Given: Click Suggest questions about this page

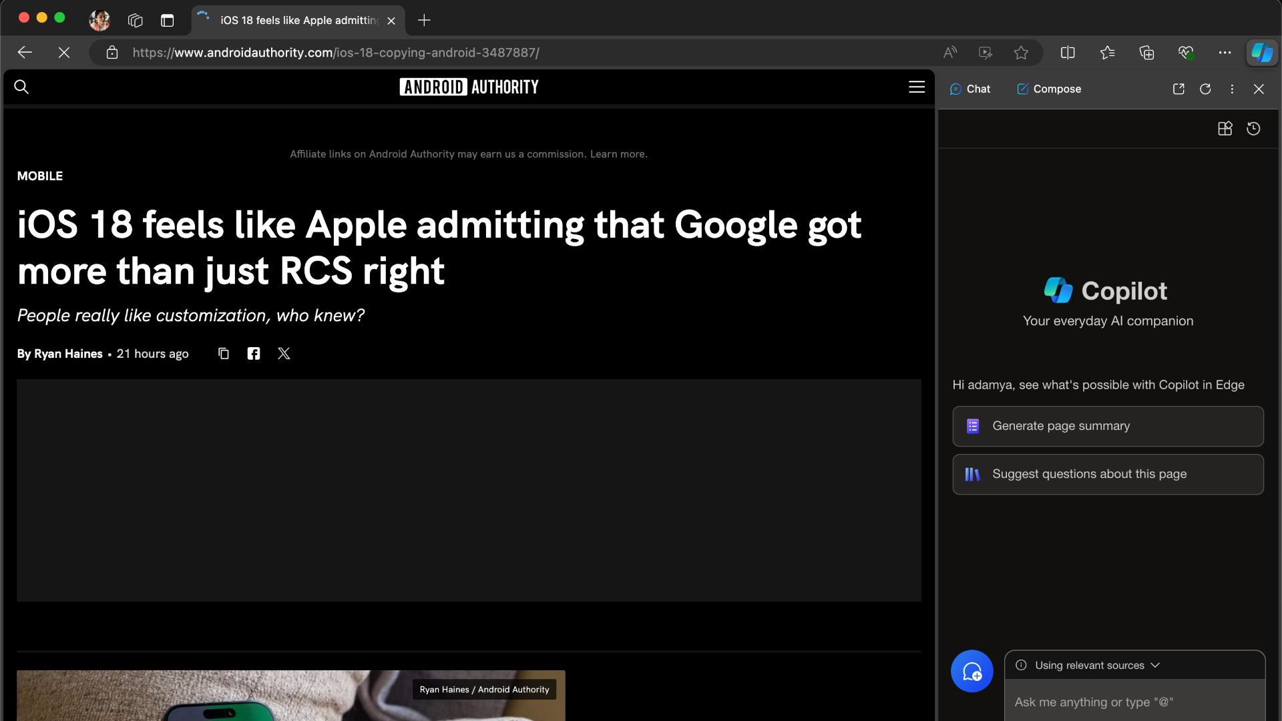Looking at the screenshot, I should [x=1108, y=473].
